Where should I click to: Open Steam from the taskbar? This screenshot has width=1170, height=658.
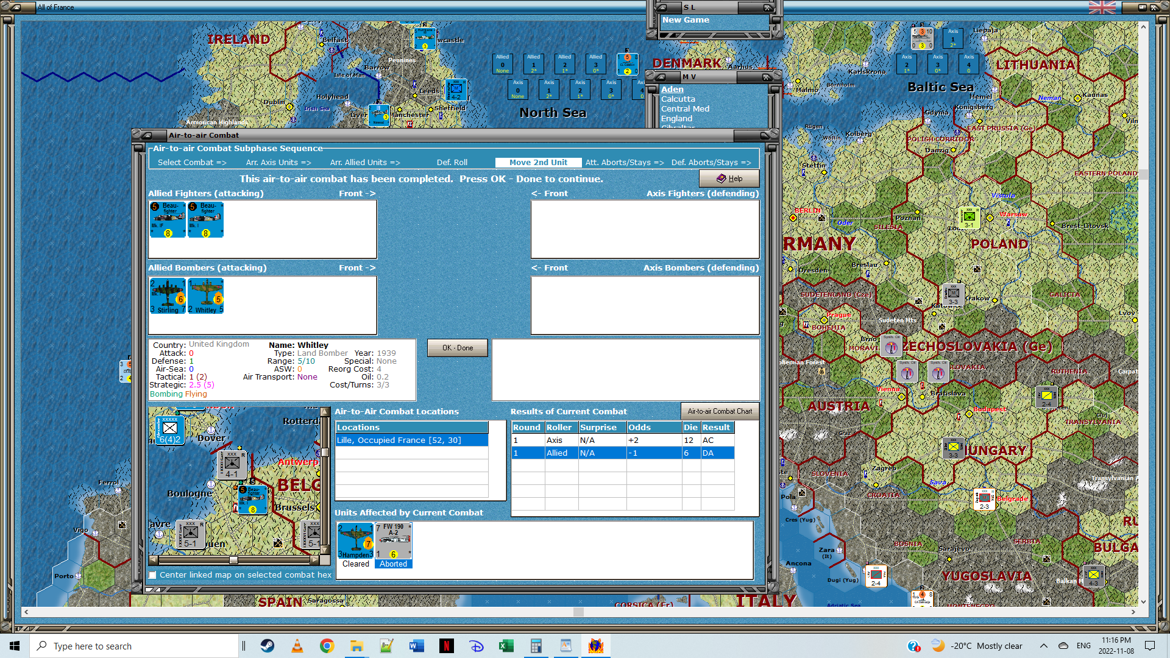click(268, 646)
